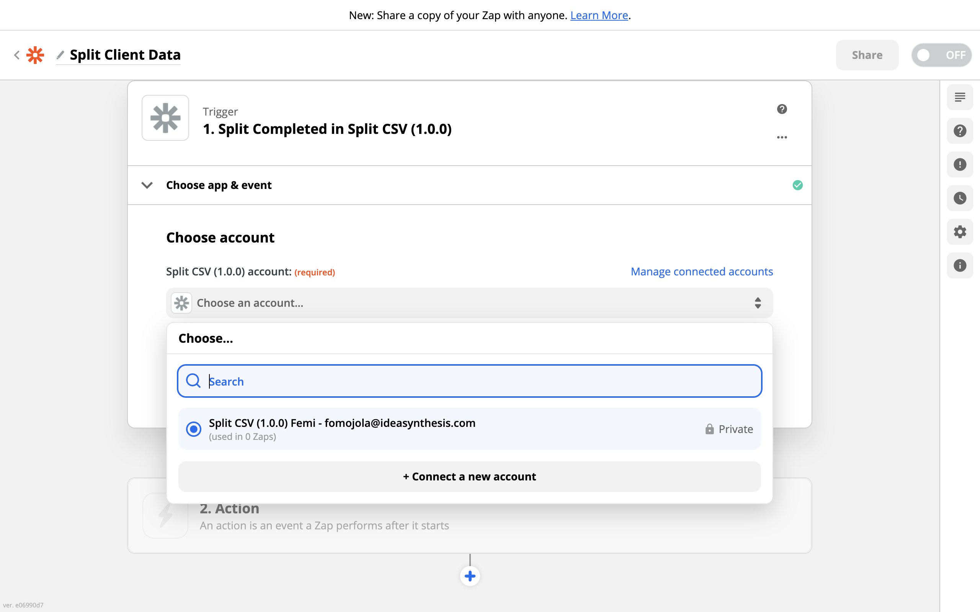This screenshot has height=612, width=980.
Task: Open Learn More link in banner
Action: point(599,15)
